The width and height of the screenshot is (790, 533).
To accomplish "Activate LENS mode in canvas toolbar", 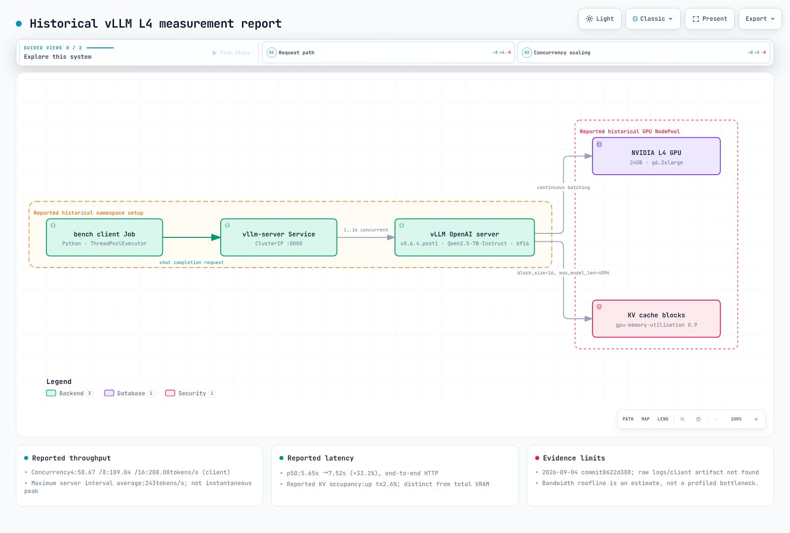I will tap(663, 419).
